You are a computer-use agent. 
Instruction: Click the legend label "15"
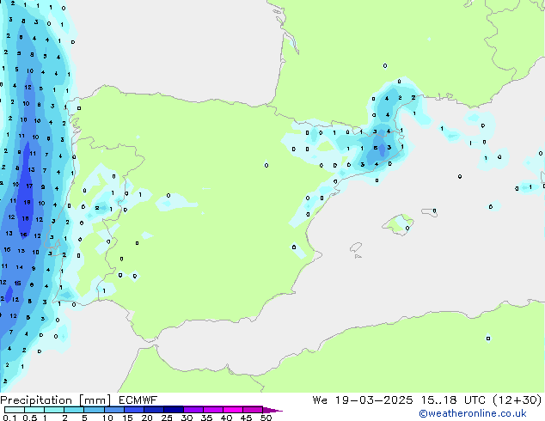(127, 418)
